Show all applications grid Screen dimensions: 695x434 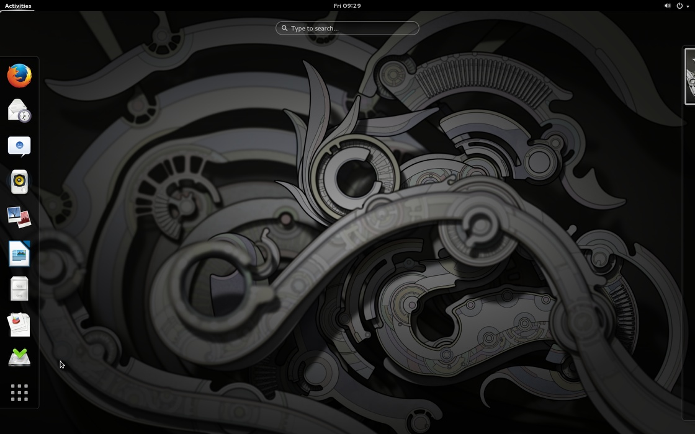pos(19,393)
